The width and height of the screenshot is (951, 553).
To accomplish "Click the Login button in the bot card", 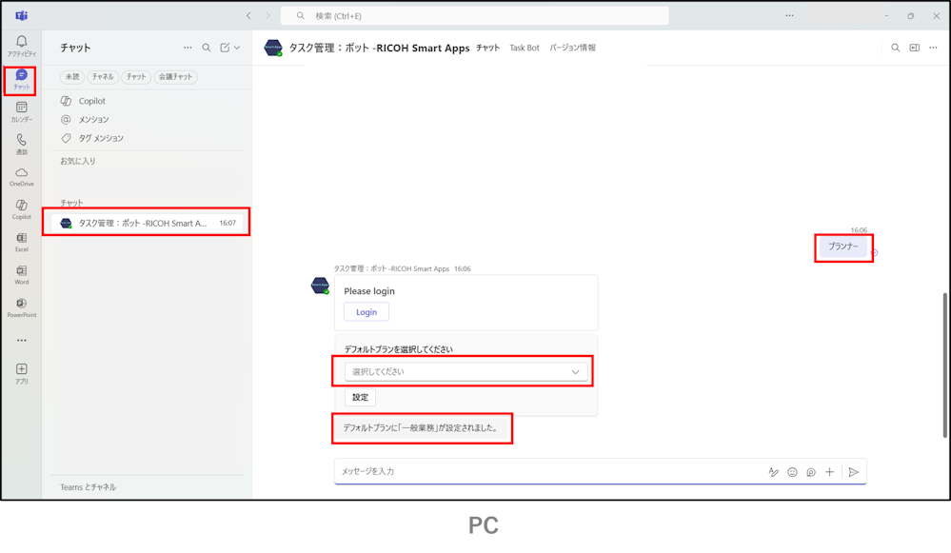I will click(367, 311).
